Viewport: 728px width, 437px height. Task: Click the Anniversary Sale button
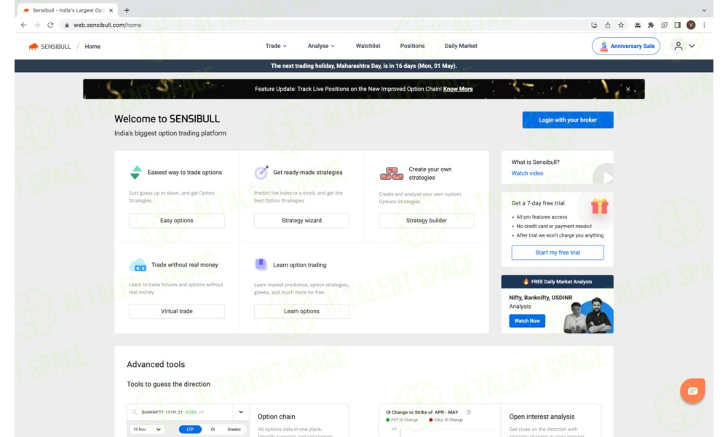(x=626, y=46)
